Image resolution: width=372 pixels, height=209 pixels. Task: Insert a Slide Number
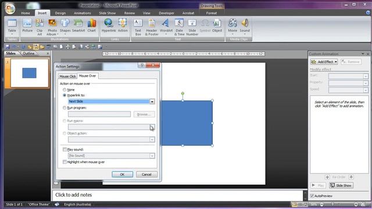tap(192, 27)
